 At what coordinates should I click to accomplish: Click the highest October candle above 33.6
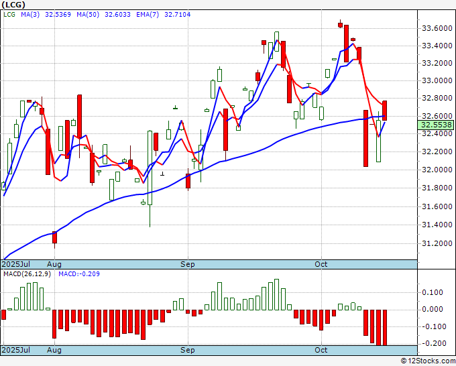(x=340, y=24)
